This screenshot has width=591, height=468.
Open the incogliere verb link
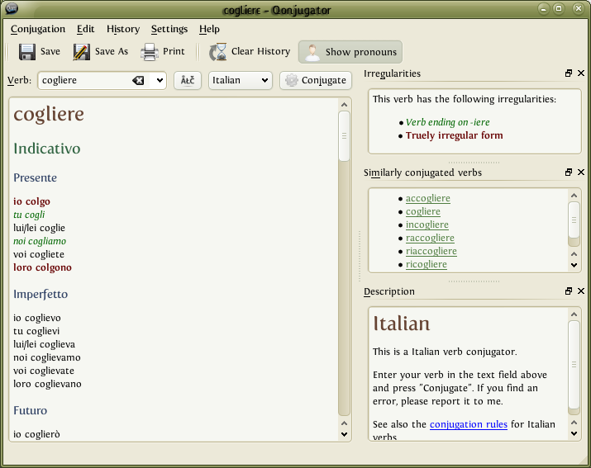point(427,225)
